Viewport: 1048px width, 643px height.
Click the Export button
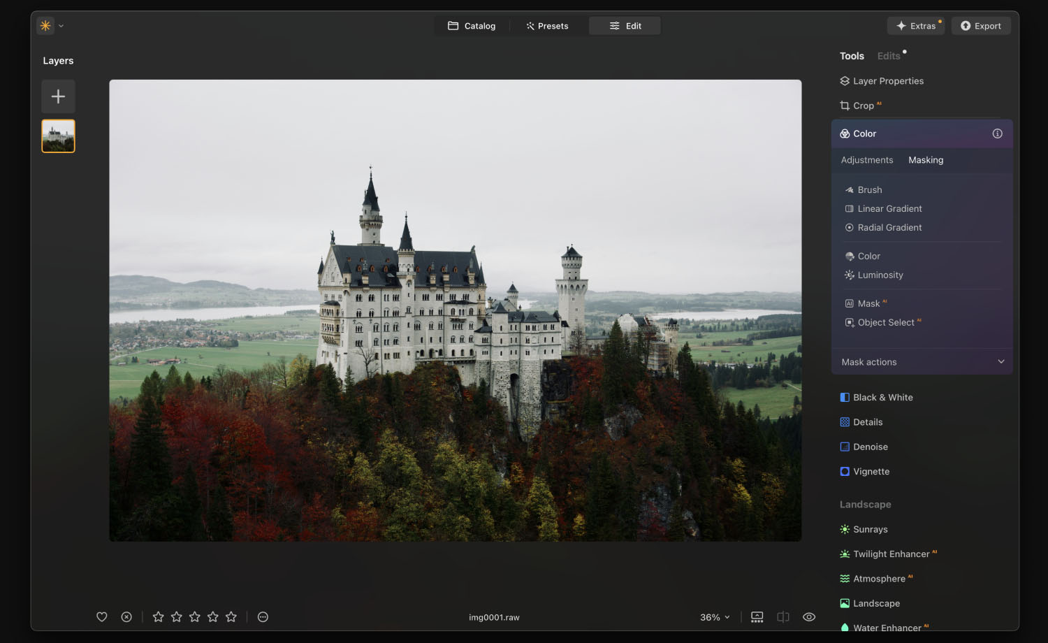point(980,27)
